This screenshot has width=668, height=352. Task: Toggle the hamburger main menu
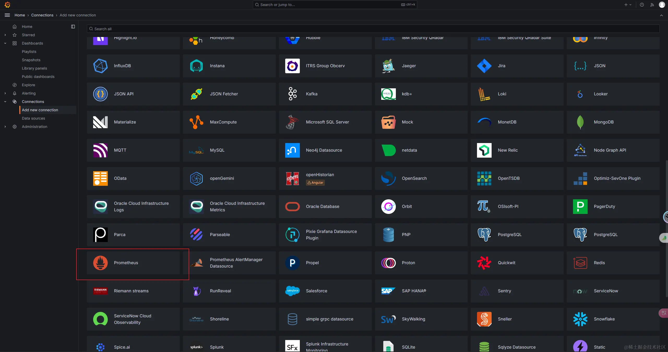click(x=7, y=15)
